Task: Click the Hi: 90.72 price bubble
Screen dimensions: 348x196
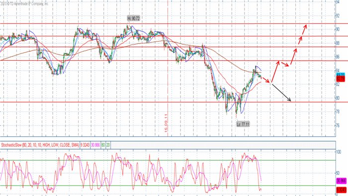Action: (x=133, y=18)
